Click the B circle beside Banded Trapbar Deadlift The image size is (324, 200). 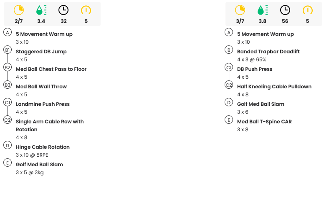coord(229,50)
